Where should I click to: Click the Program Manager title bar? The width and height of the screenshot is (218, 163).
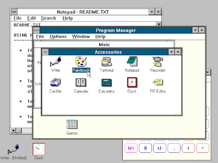pos(116,30)
